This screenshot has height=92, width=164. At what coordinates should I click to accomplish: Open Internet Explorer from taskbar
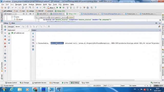coord(12,89)
